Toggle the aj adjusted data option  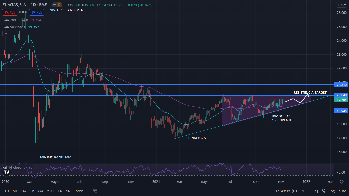(316, 191)
